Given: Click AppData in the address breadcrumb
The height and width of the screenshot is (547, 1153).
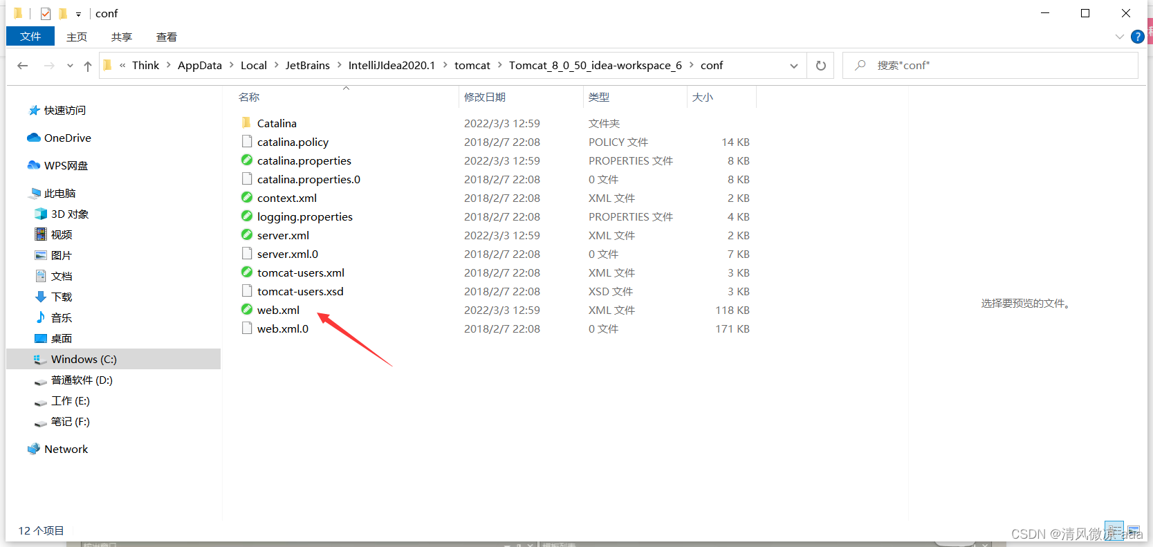Looking at the screenshot, I should coord(200,66).
